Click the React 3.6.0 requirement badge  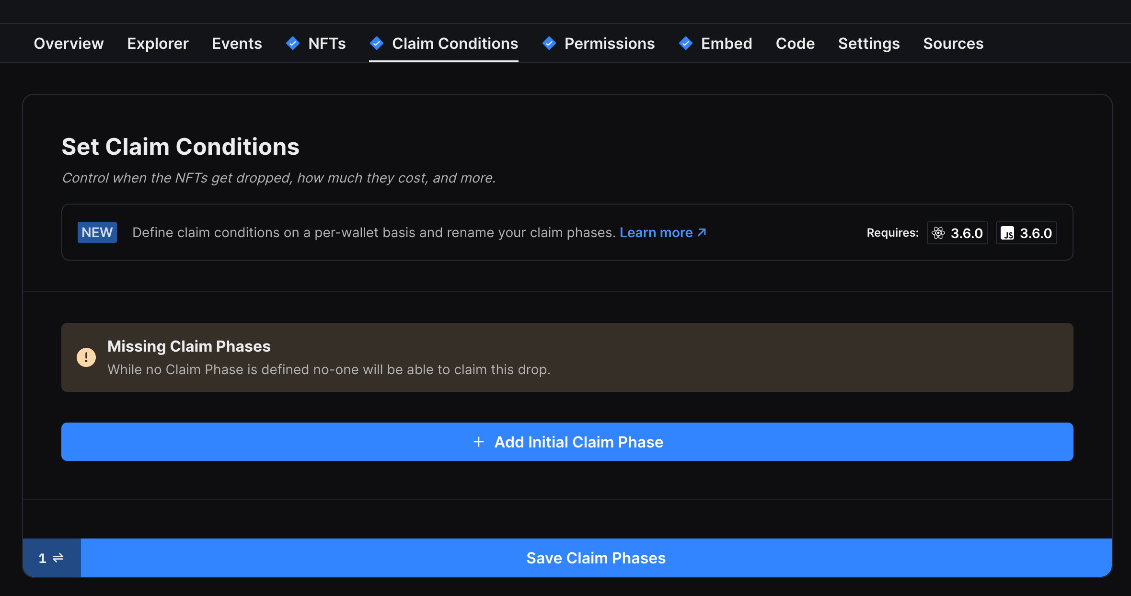[957, 233]
